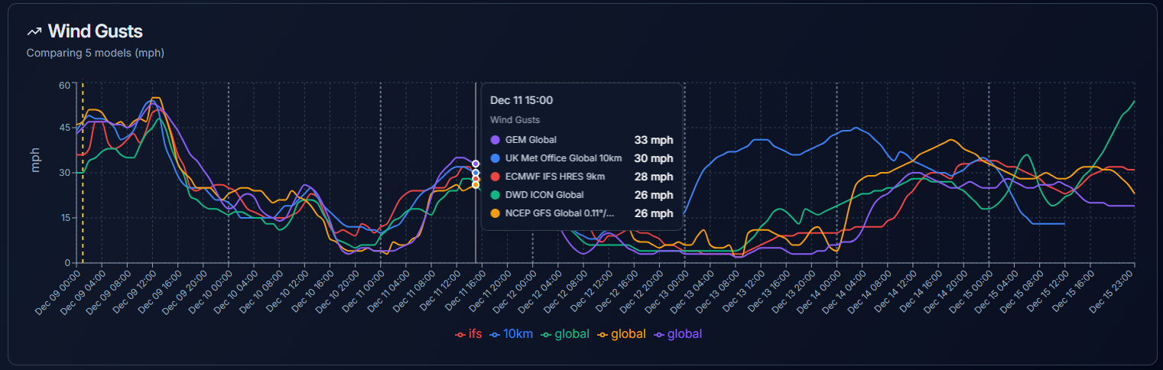Click 'UK Met Office Global 10km' in tooltip
The height and width of the screenshot is (370, 1163).
(x=564, y=158)
